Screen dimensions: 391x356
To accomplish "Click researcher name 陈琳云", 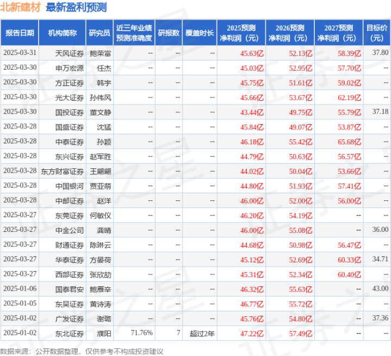I will click(x=100, y=245).
